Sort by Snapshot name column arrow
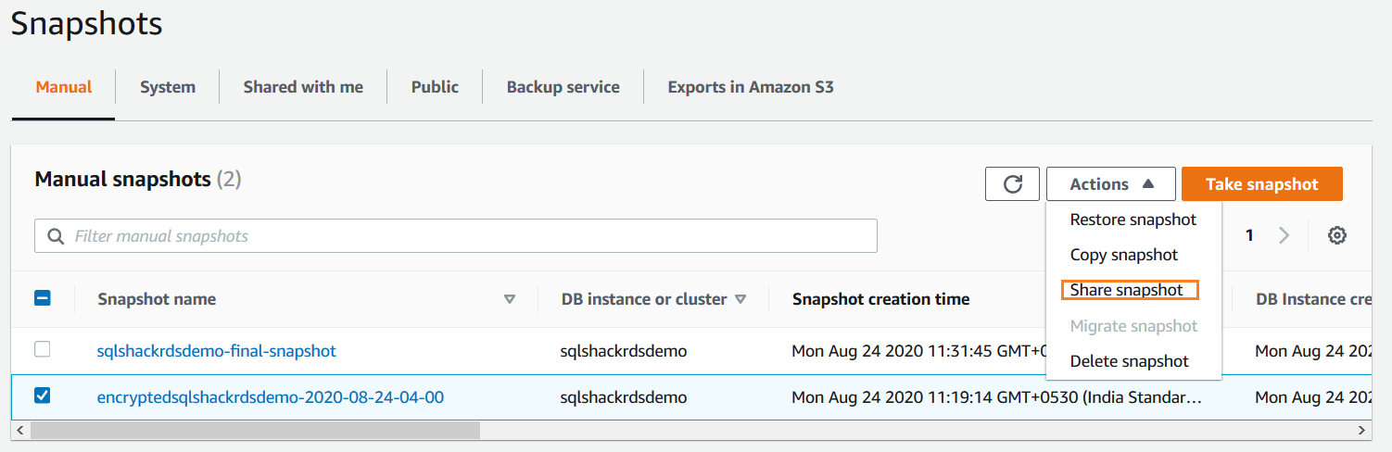Image resolution: width=1392 pixels, height=452 pixels. (x=509, y=299)
